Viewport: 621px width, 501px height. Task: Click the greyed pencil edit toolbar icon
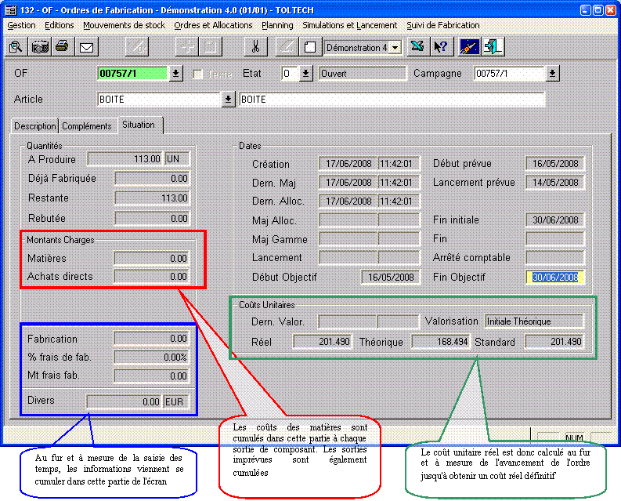click(x=287, y=47)
